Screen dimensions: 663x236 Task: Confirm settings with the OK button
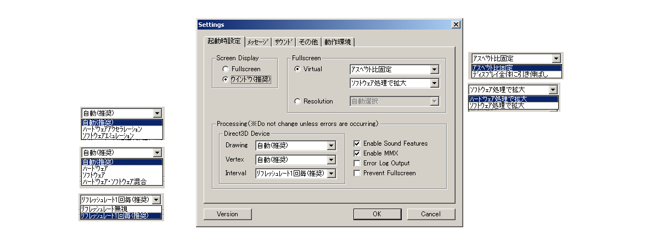[x=377, y=214]
